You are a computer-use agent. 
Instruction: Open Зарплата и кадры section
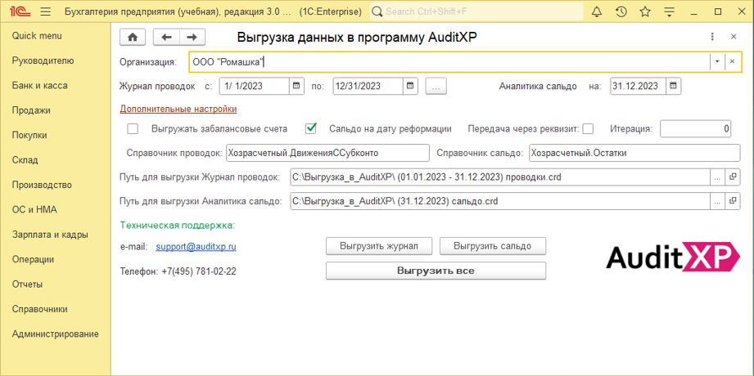pos(50,235)
